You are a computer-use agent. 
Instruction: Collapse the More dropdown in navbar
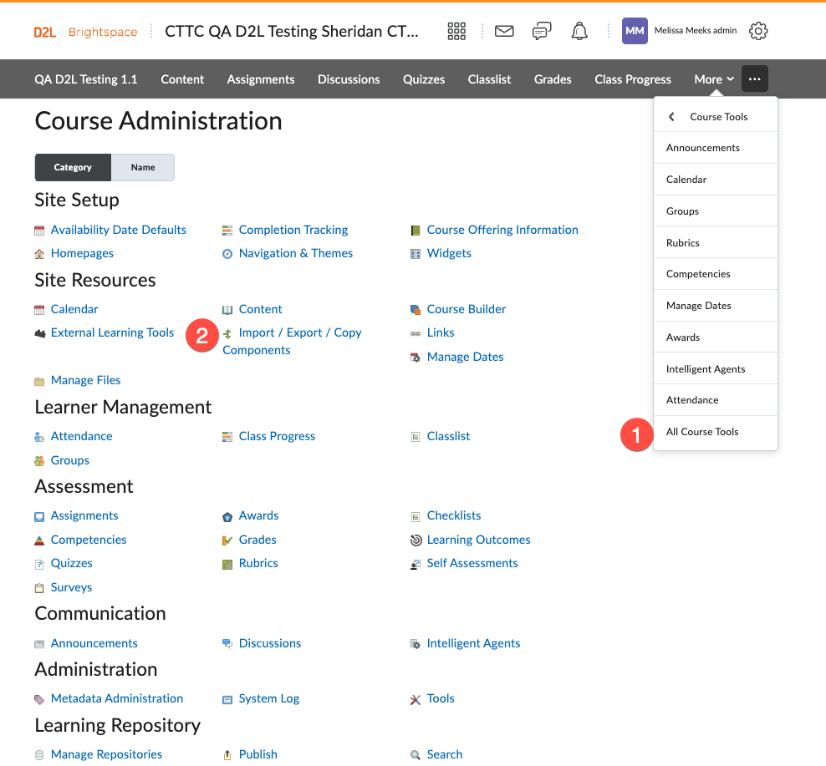(714, 79)
